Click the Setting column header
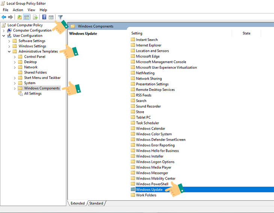This screenshot has width=274, height=213. click(137, 33)
